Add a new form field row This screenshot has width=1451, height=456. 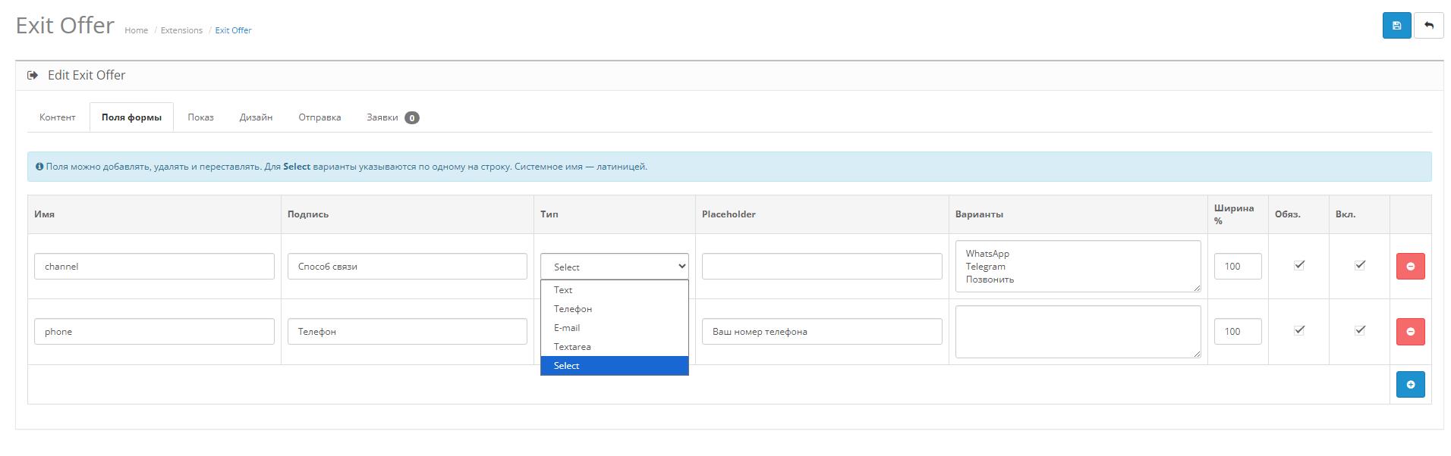coord(1410,385)
